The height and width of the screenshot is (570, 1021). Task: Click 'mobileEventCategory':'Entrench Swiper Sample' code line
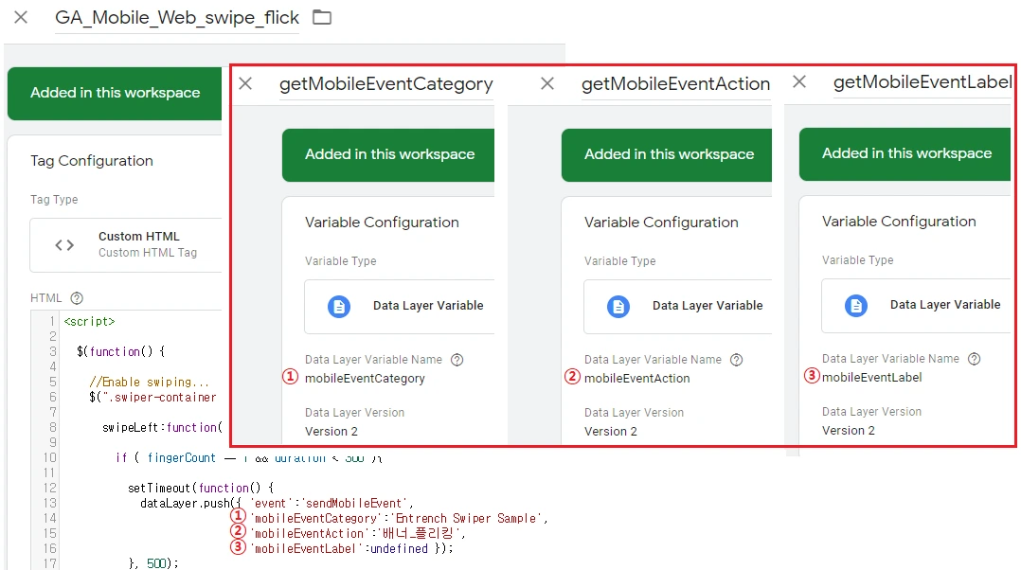tap(399, 519)
